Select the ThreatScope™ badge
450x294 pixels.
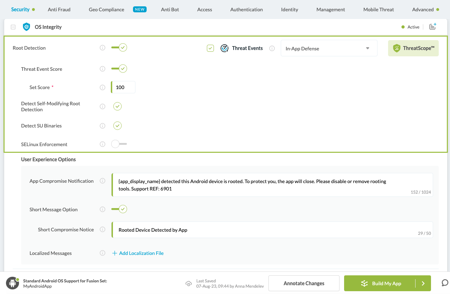413,48
